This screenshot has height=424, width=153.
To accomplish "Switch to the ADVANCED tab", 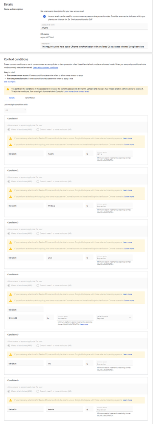I will pos(30,98).
